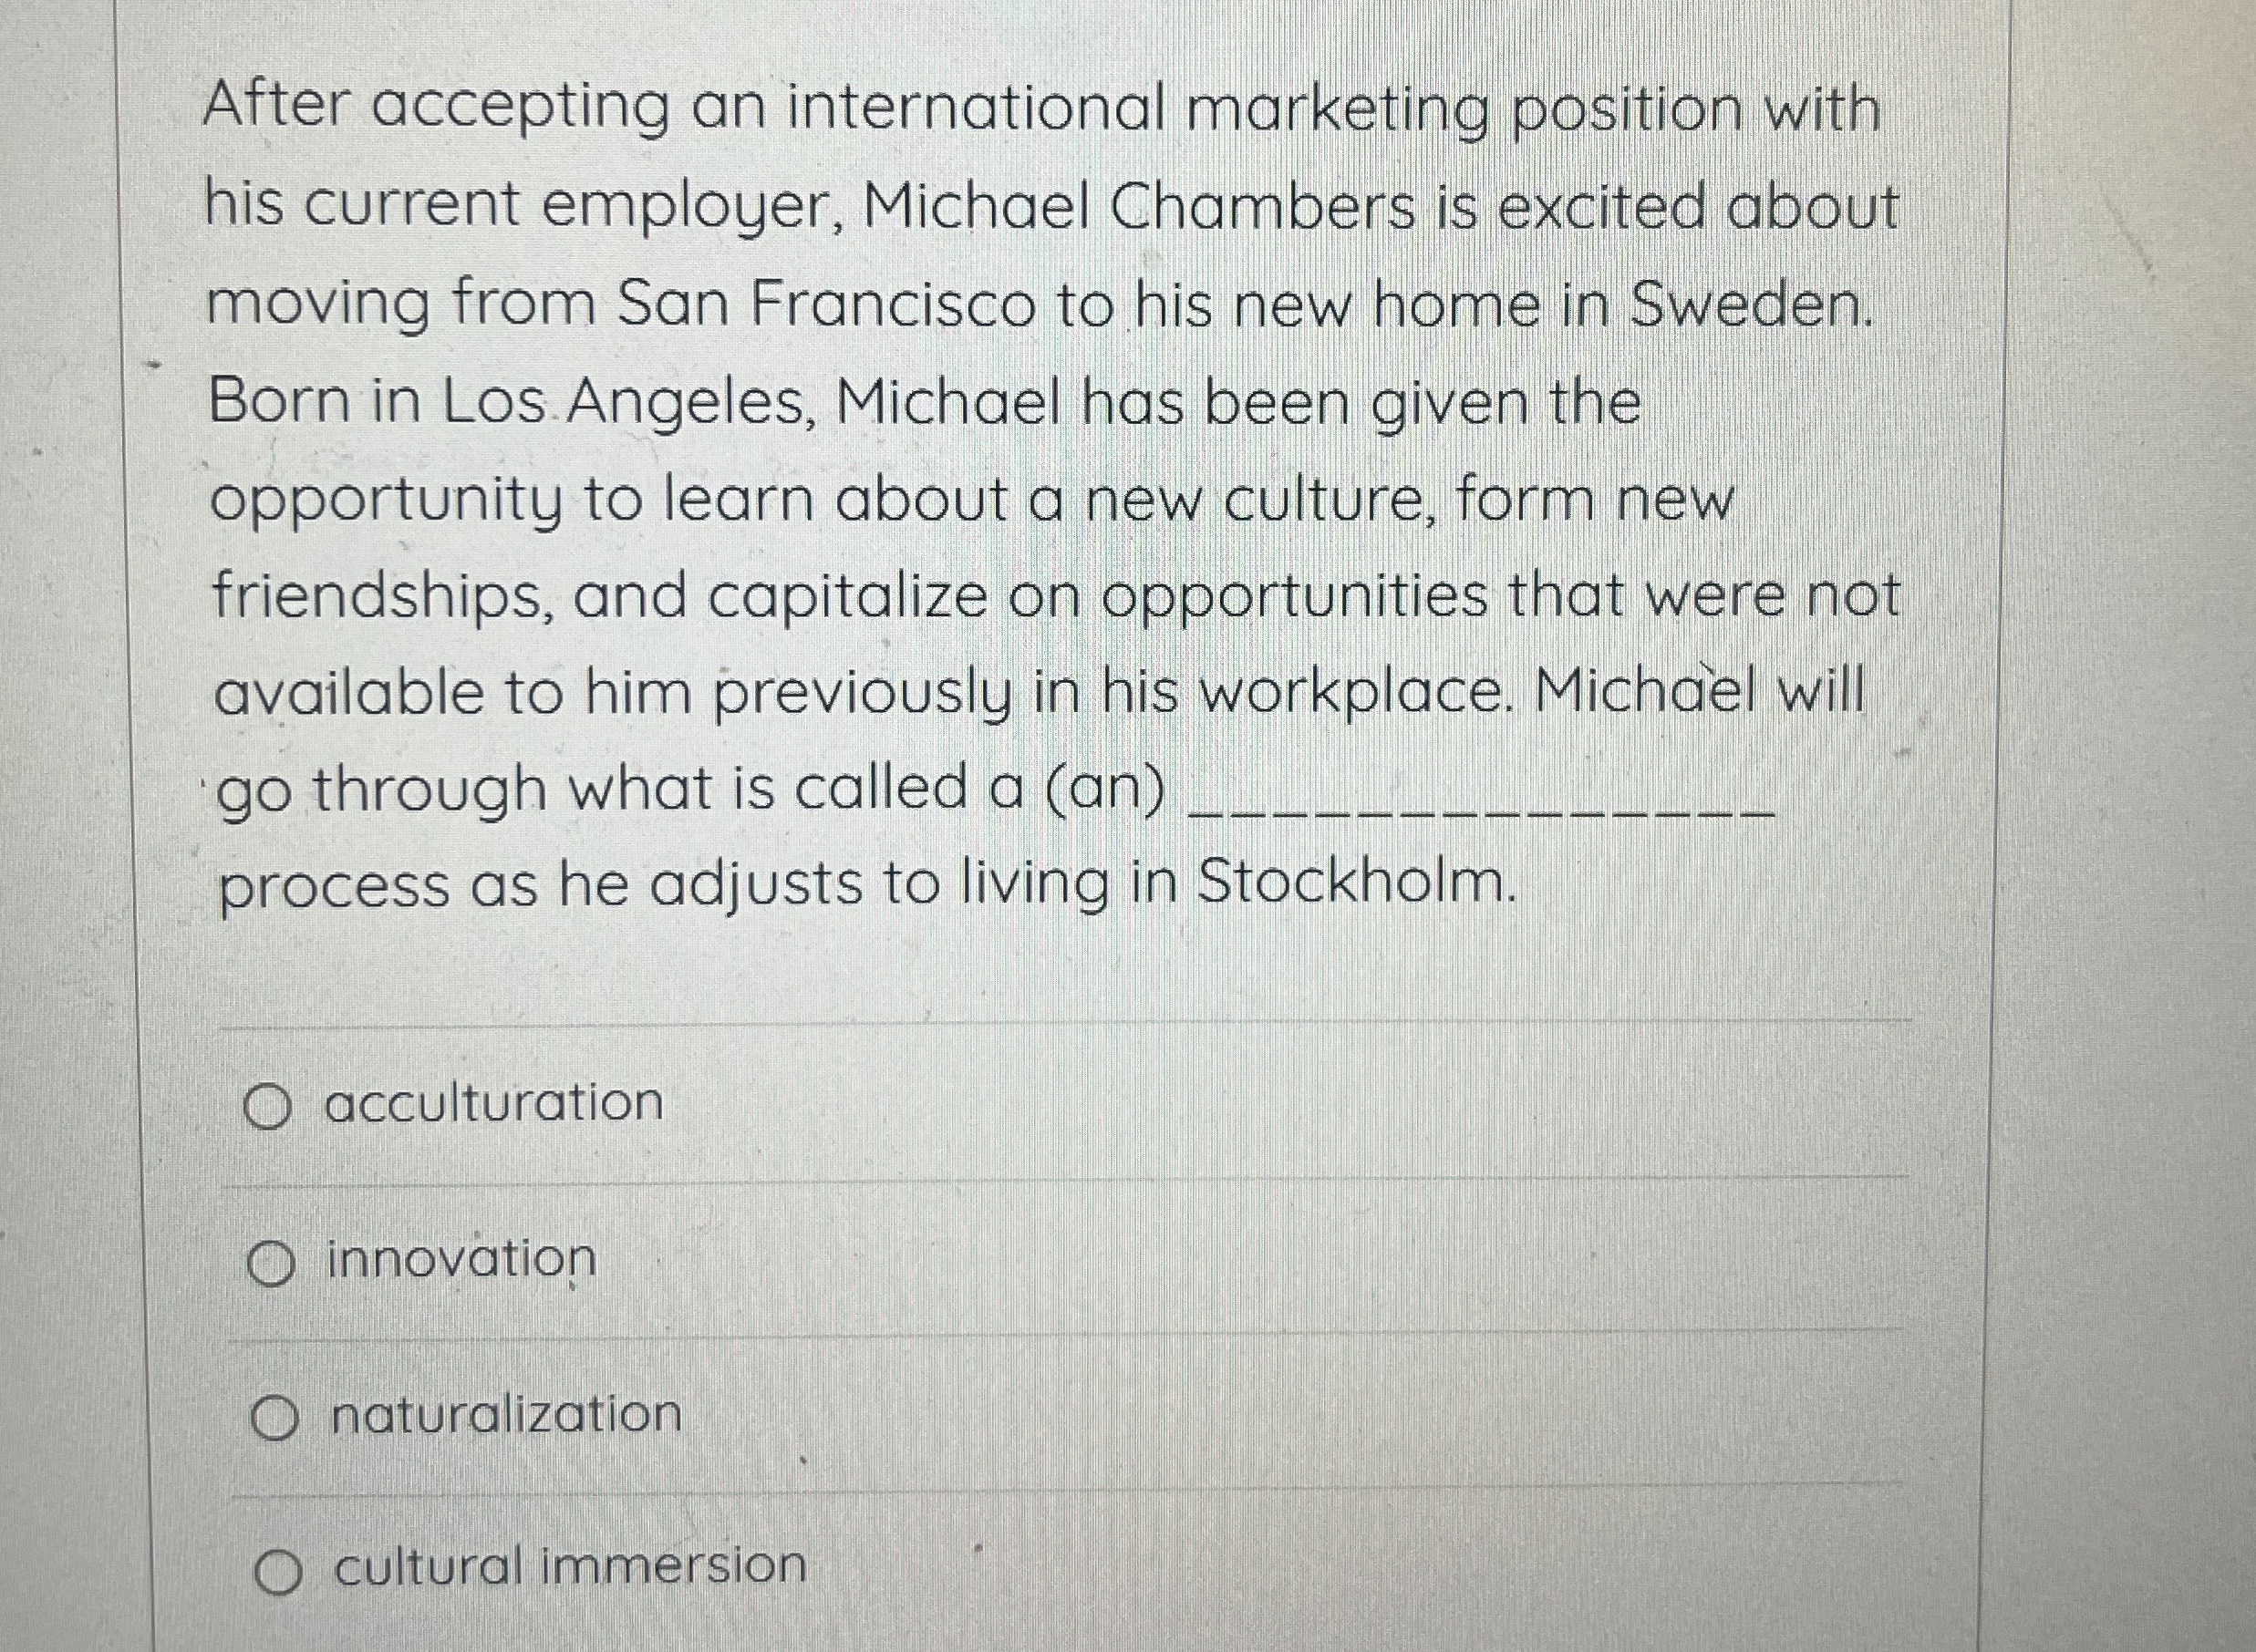Viewport: 2256px width, 1652px height.
Task: Click the 'naturalization' answer label
Action: coord(506,1414)
